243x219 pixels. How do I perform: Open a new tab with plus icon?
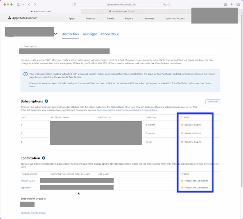pos(232,4)
